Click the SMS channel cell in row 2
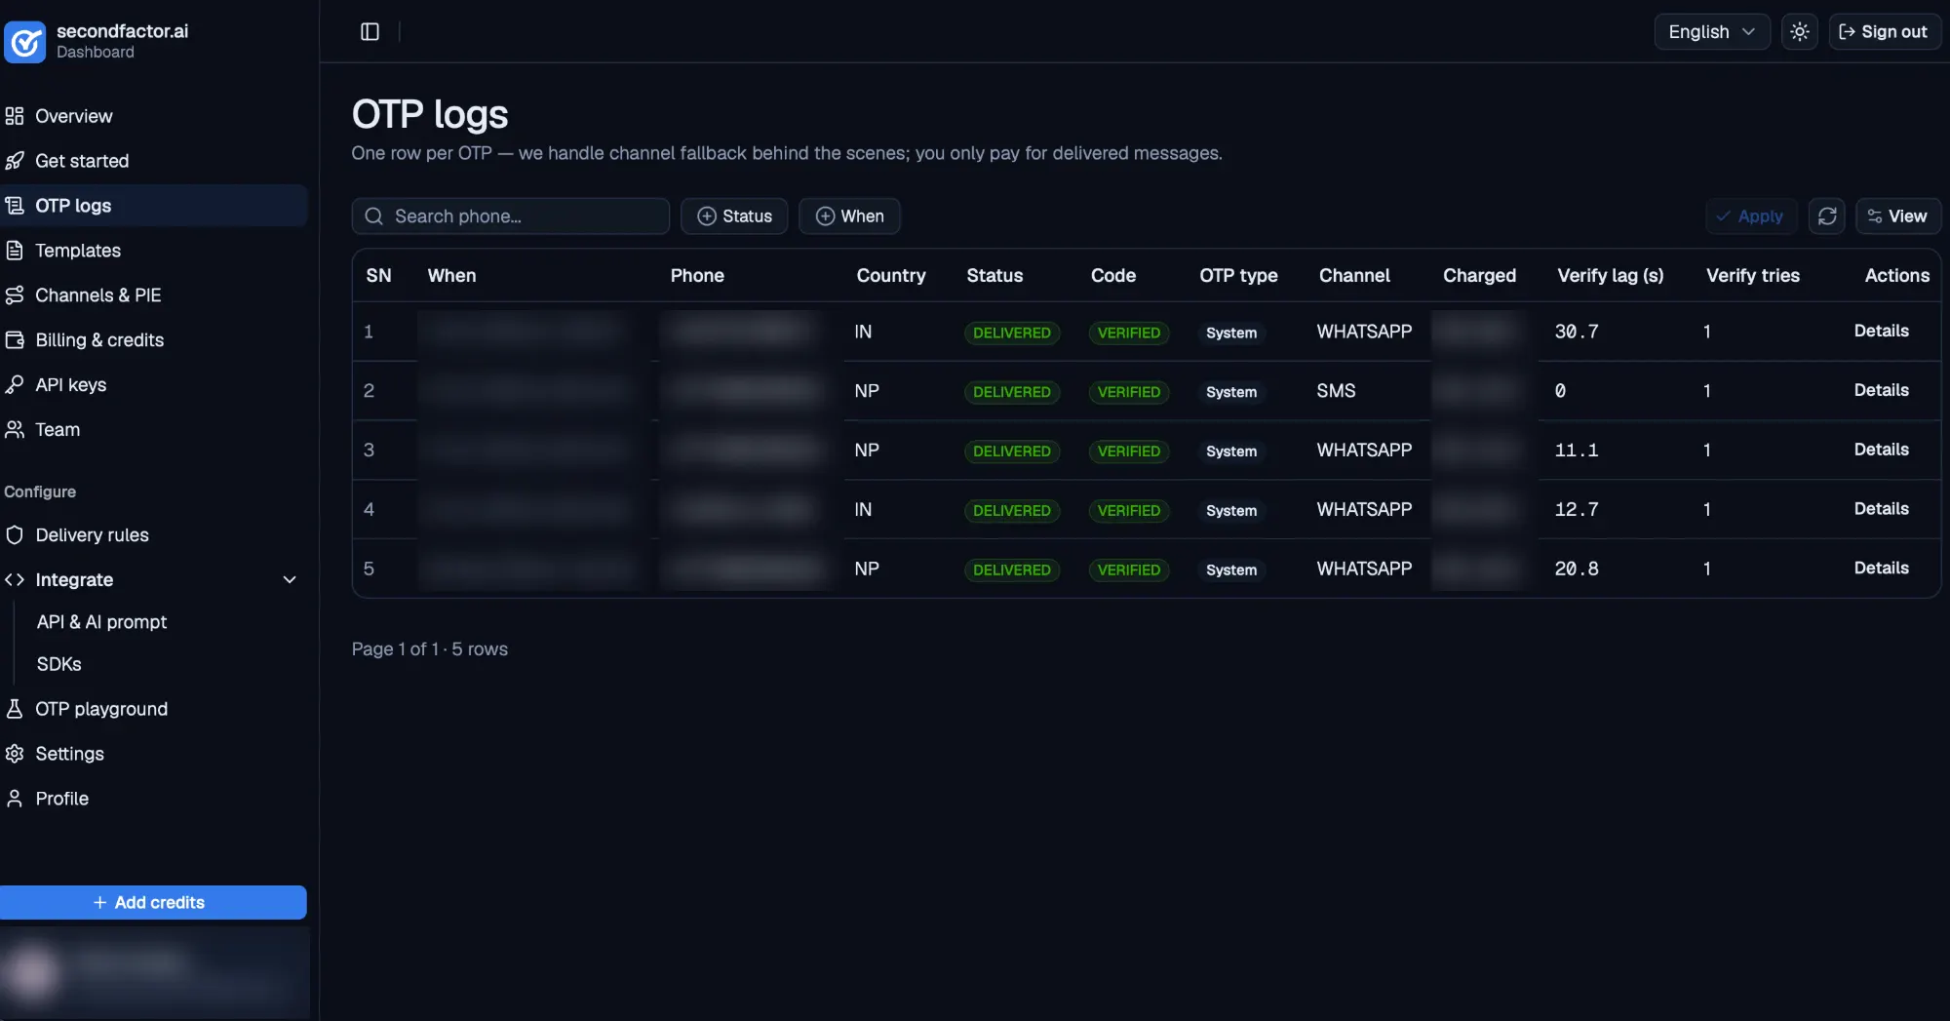The height and width of the screenshot is (1021, 1950). click(1336, 391)
